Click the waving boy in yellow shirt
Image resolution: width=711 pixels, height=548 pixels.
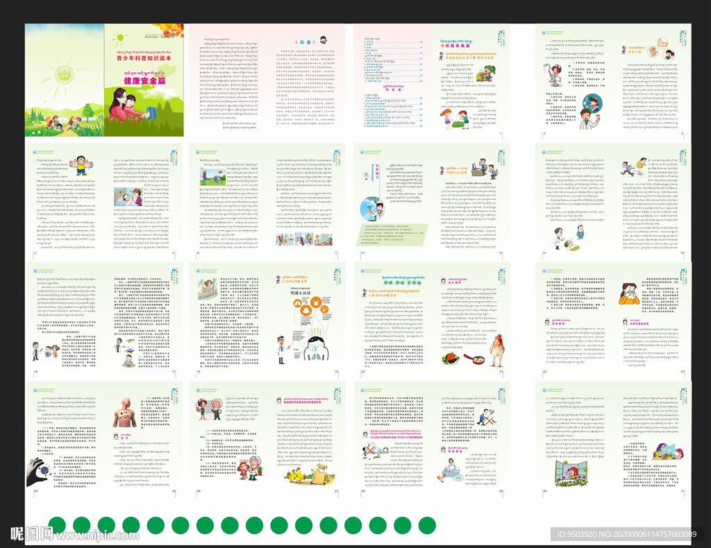[81, 165]
